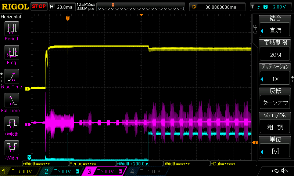Image resolution: width=294 pixels, height=176 pixels.
Task: Click the STOP run status indicator
Action: point(39,7)
